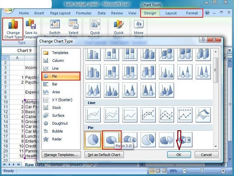The width and height of the screenshot is (234, 176).
Task: Open the Sheet3 sheet tab
Action: tap(76, 165)
